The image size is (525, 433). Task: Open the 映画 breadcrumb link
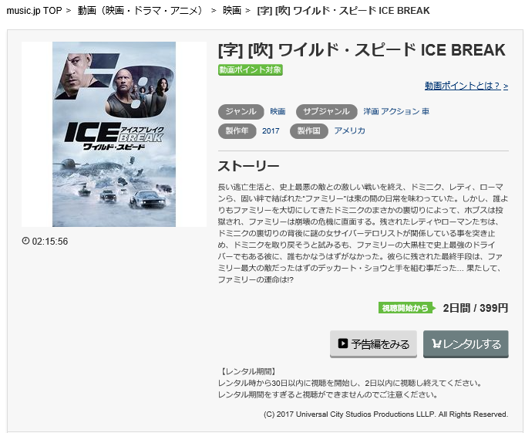[x=232, y=11]
